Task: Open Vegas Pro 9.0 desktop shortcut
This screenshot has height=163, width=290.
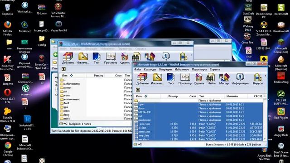Action: (58, 26)
